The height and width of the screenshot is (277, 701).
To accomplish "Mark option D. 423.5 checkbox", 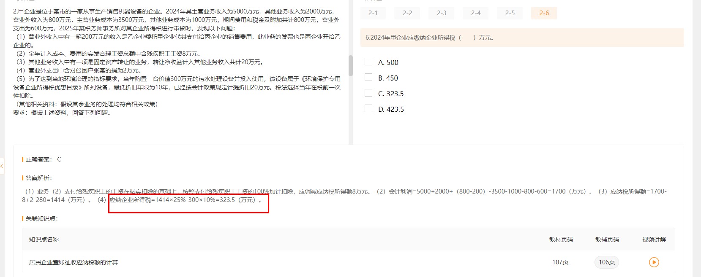I will [368, 109].
